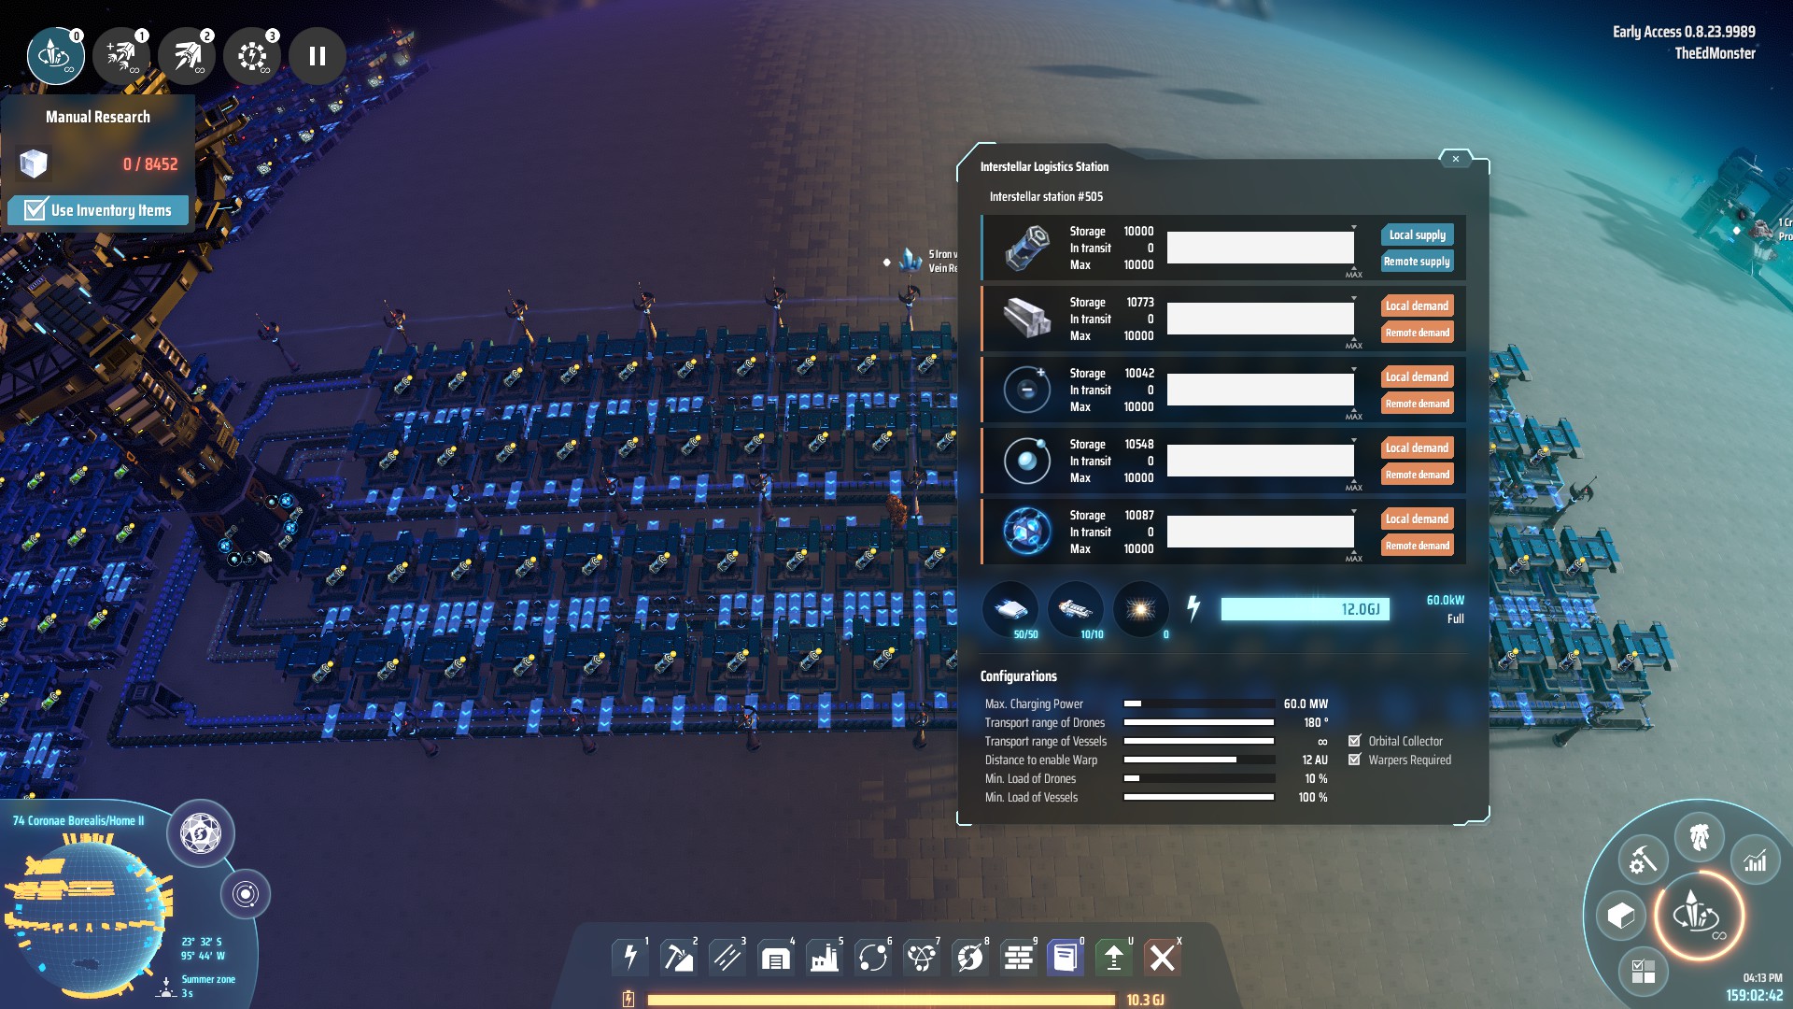Toggle Local demand on second slot
This screenshot has height=1009, width=1793.
1417,306
